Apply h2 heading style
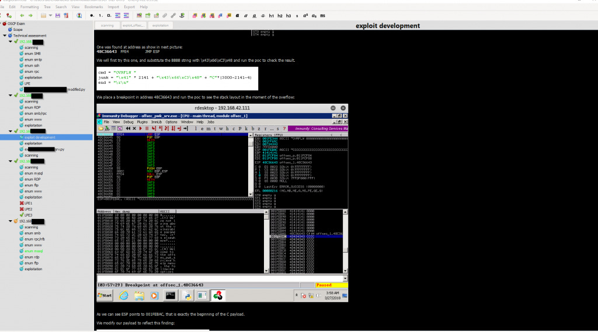 click(280, 16)
